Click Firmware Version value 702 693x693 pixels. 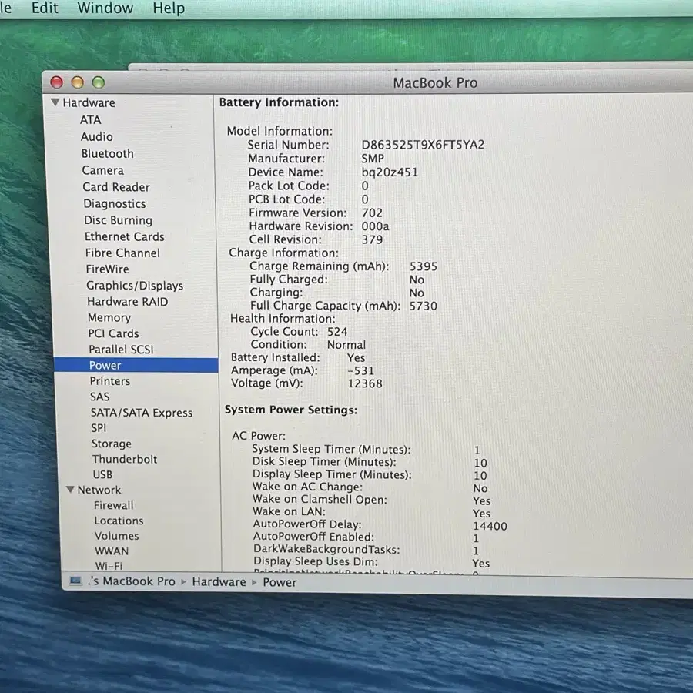[372, 213]
